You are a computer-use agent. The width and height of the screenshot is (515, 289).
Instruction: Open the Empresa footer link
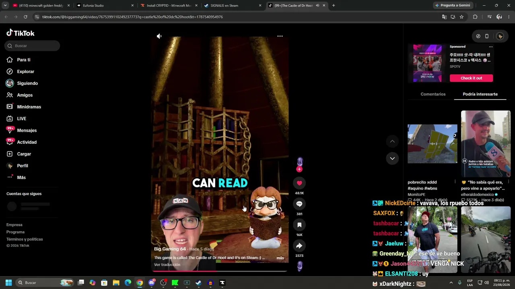pos(14,225)
